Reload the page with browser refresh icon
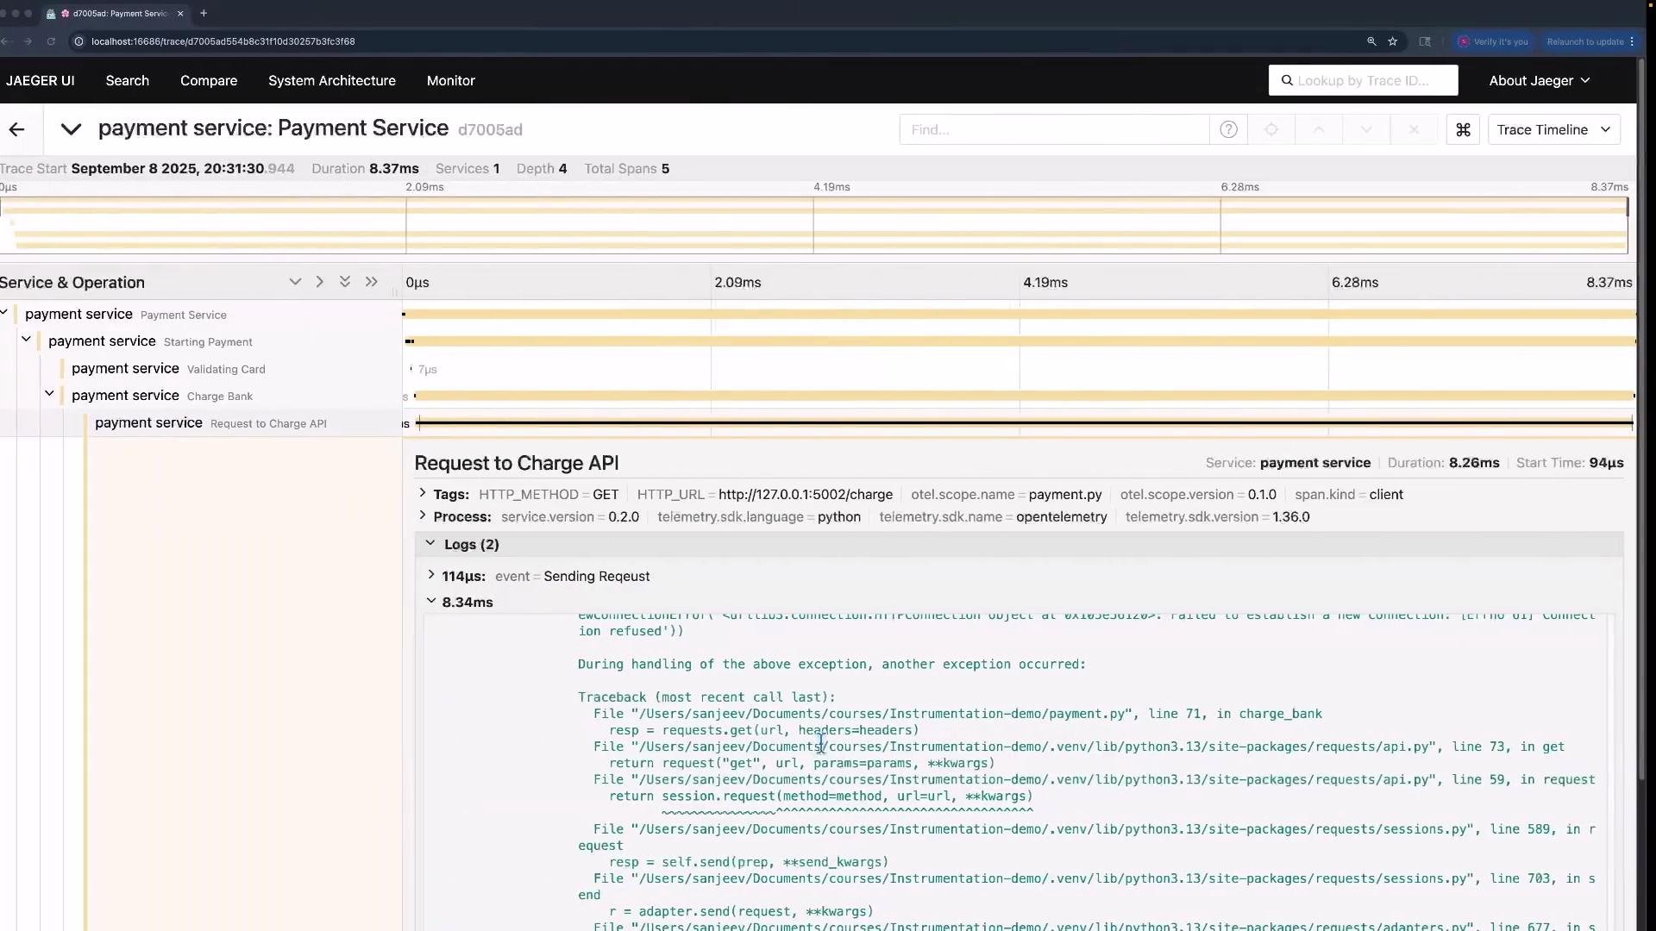 pyautogui.click(x=51, y=41)
